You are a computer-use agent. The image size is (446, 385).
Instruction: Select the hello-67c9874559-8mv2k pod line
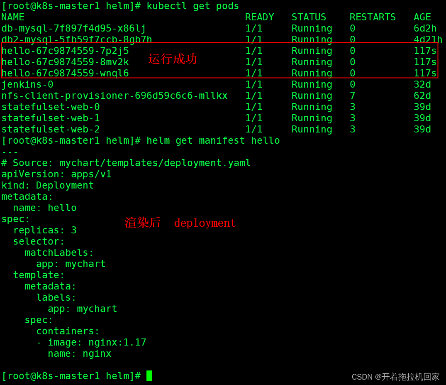[219, 62]
